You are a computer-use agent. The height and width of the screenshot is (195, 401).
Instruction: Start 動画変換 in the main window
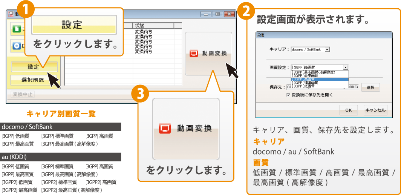point(208,54)
